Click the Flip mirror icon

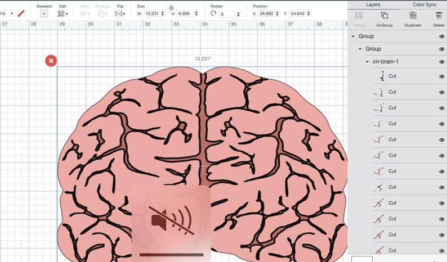point(119,13)
